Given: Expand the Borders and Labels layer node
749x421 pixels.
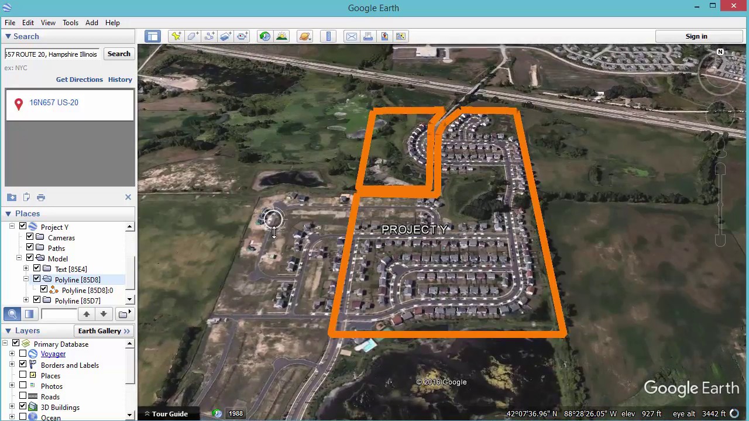Looking at the screenshot, I should [12, 364].
